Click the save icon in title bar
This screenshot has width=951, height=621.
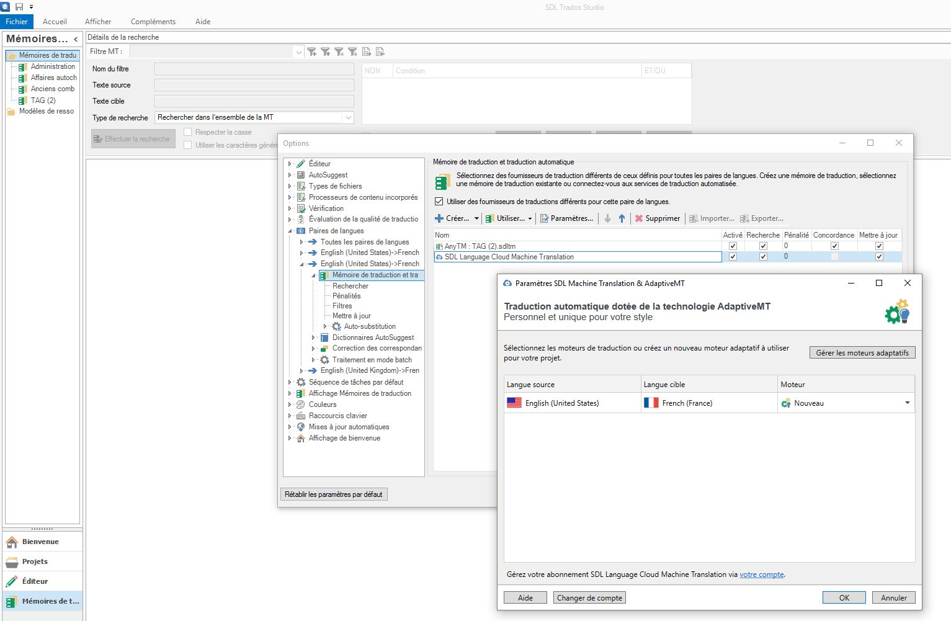coord(19,7)
